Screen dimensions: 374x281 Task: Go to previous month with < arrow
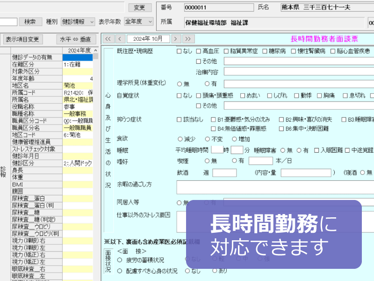coord(120,39)
